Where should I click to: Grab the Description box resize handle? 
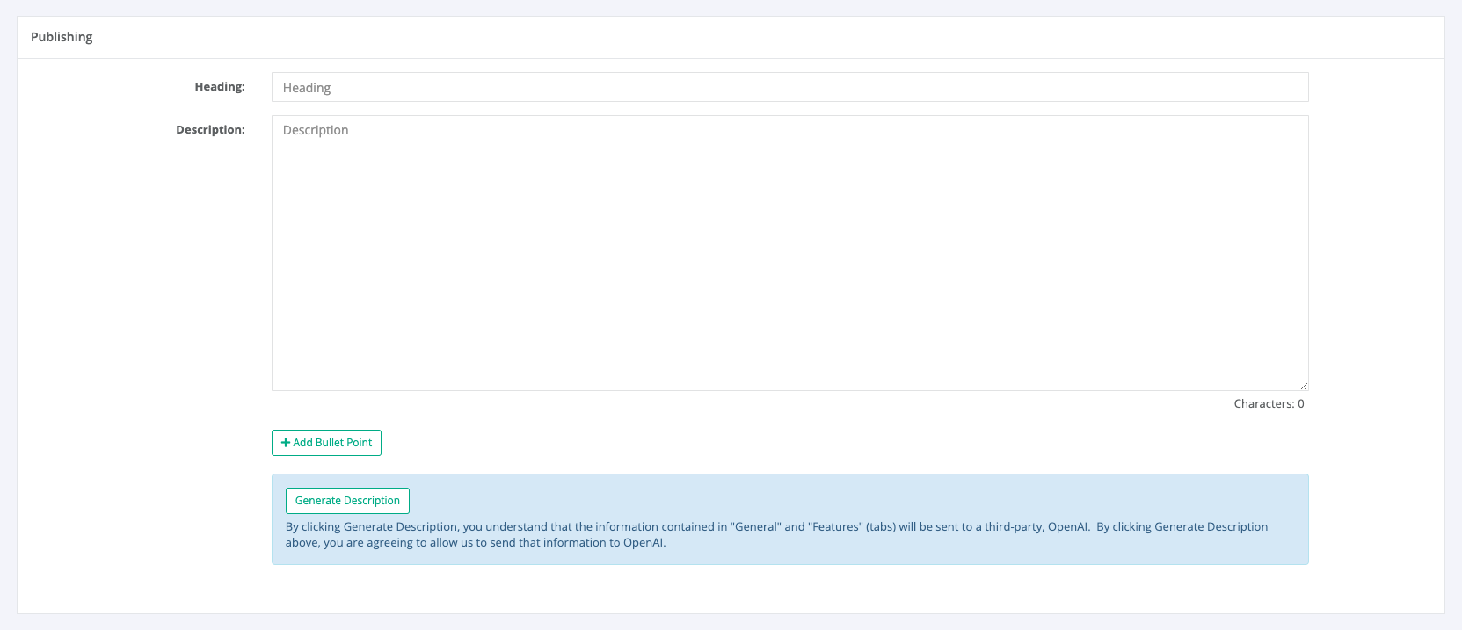(1304, 386)
